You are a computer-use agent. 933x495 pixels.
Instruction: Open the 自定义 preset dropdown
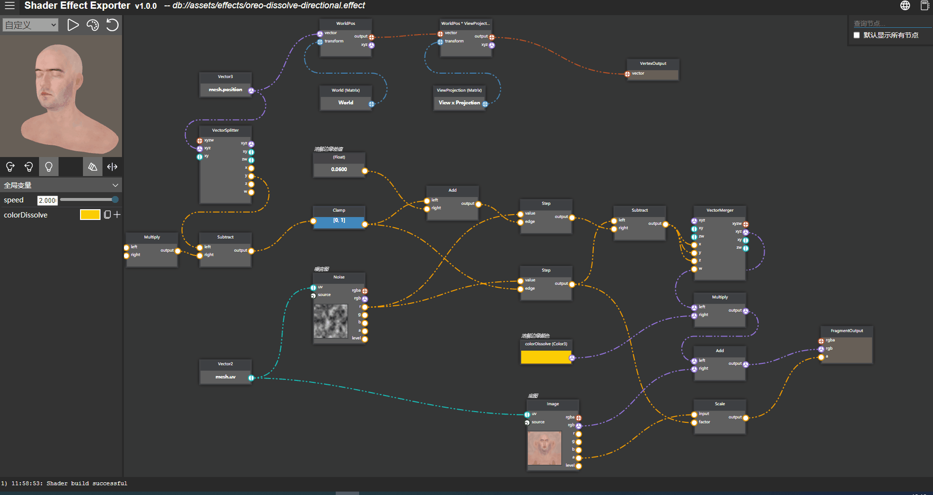click(x=30, y=25)
